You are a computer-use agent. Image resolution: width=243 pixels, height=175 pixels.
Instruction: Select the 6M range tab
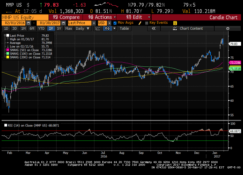point(32,28)
